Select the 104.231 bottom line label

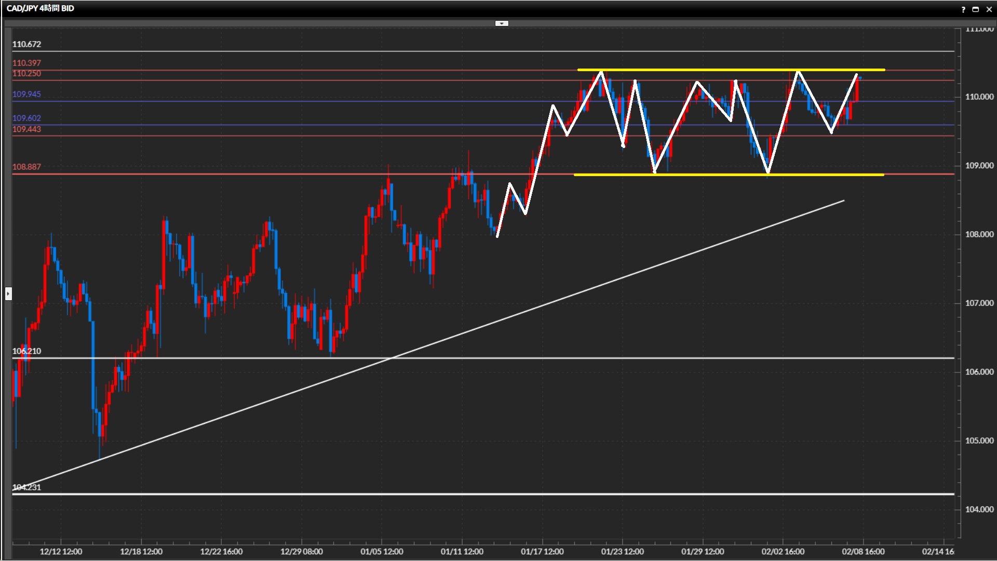[x=26, y=487]
